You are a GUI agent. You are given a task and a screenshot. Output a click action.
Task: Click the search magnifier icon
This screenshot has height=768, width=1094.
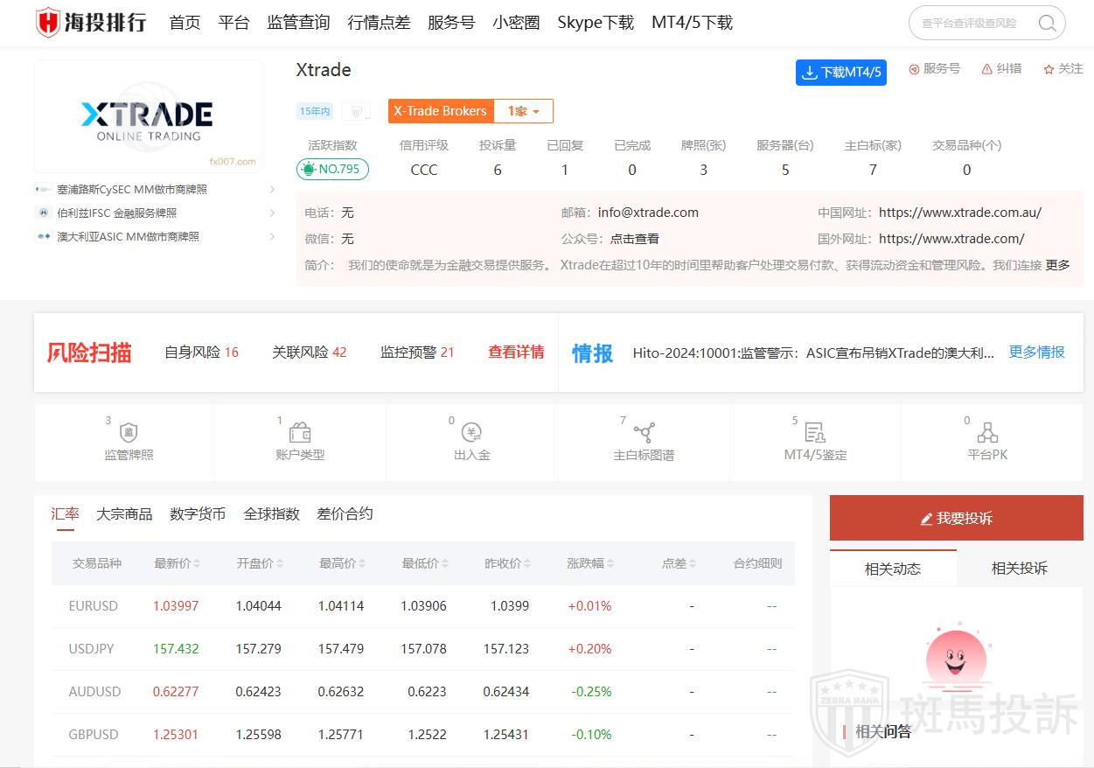pos(1047,24)
